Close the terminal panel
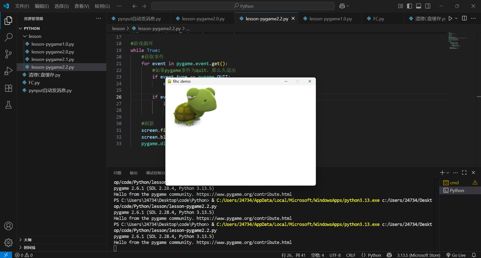The image size is (481, 258). (473, 173)
